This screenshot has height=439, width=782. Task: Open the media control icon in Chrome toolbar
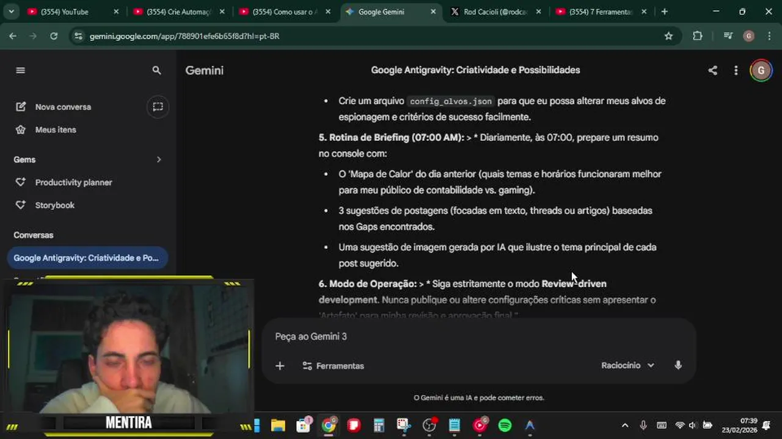tap(728, 36)
